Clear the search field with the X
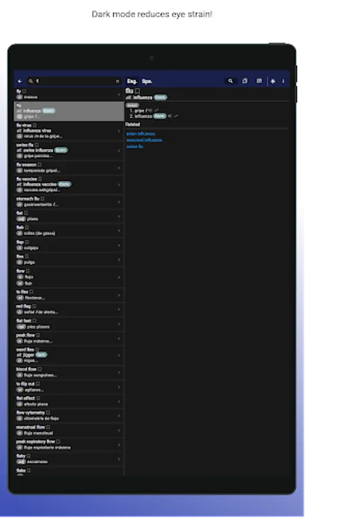Image resolution: width=360 pixels, height=529 pixels. 118,81
